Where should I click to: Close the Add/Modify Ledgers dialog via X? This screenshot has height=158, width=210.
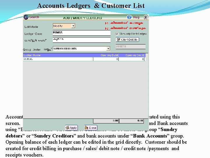[146, 18]
